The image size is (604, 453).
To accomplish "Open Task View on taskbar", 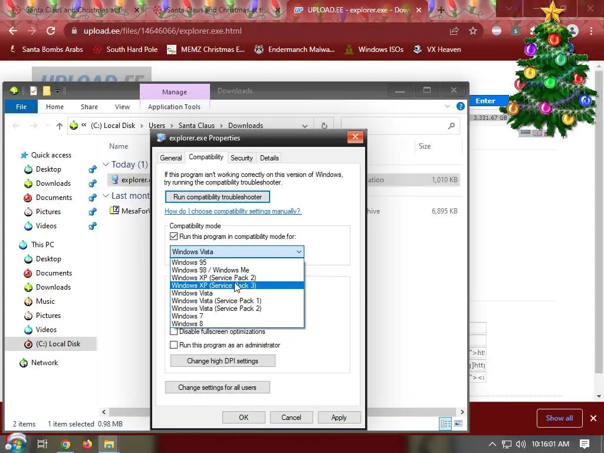I will coord(42,444).
